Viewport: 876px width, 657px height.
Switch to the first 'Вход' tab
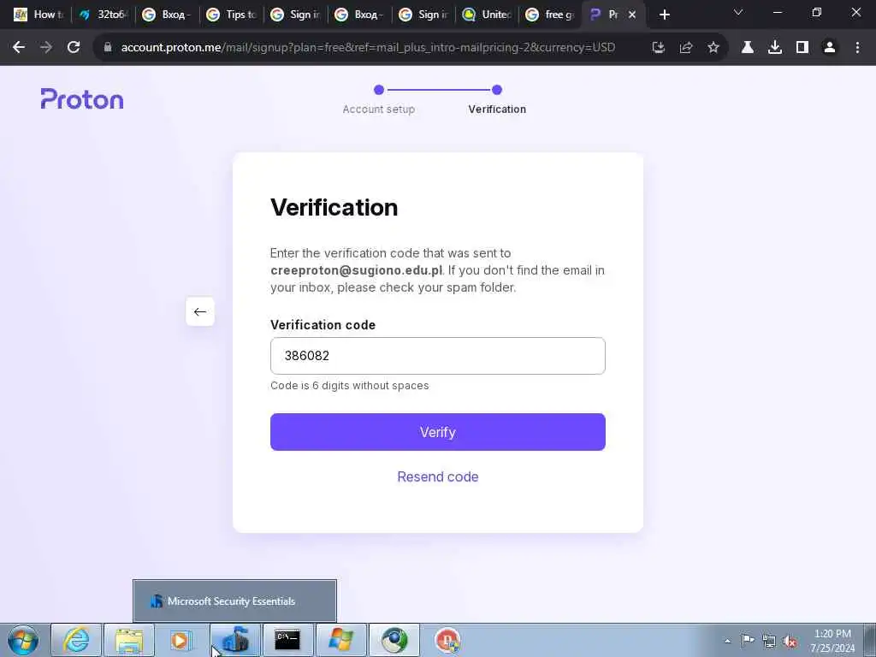(167, 15)
